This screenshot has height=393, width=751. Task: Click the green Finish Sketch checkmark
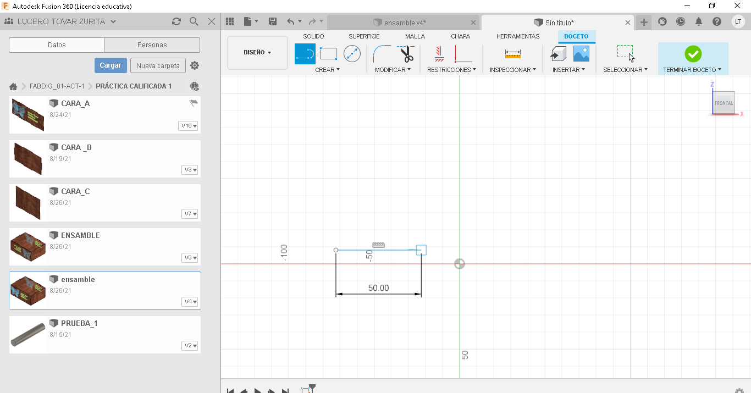[693, 54]
